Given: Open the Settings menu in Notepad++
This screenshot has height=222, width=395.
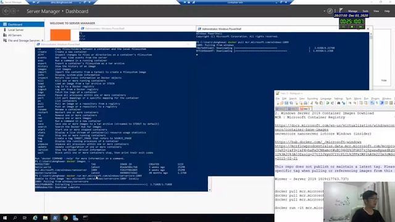Looking at the screenshot, I should [x=339, y=99].
